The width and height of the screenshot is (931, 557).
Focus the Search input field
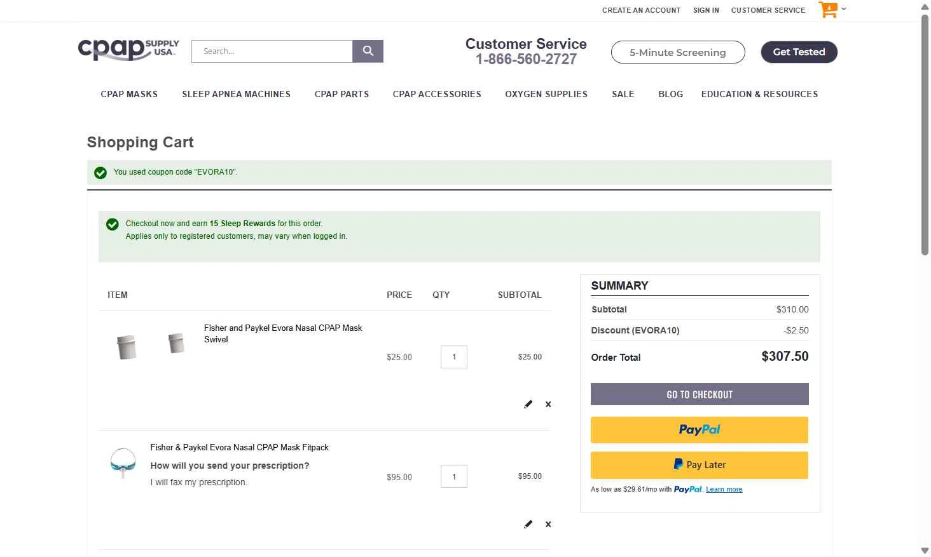pyautogui.click(x=272, y=51)
